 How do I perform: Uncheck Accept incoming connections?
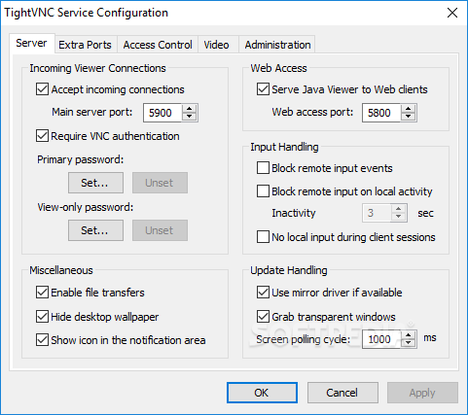[x=42, y=89]
